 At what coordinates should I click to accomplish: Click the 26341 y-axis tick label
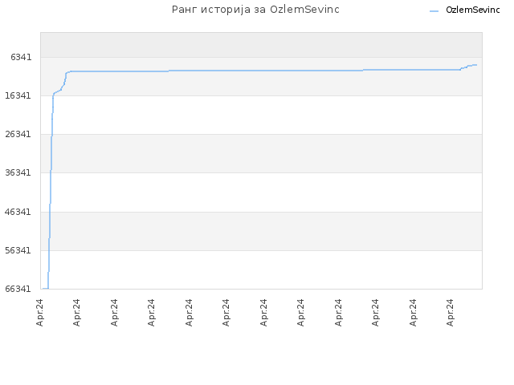[x=18, y=134]
